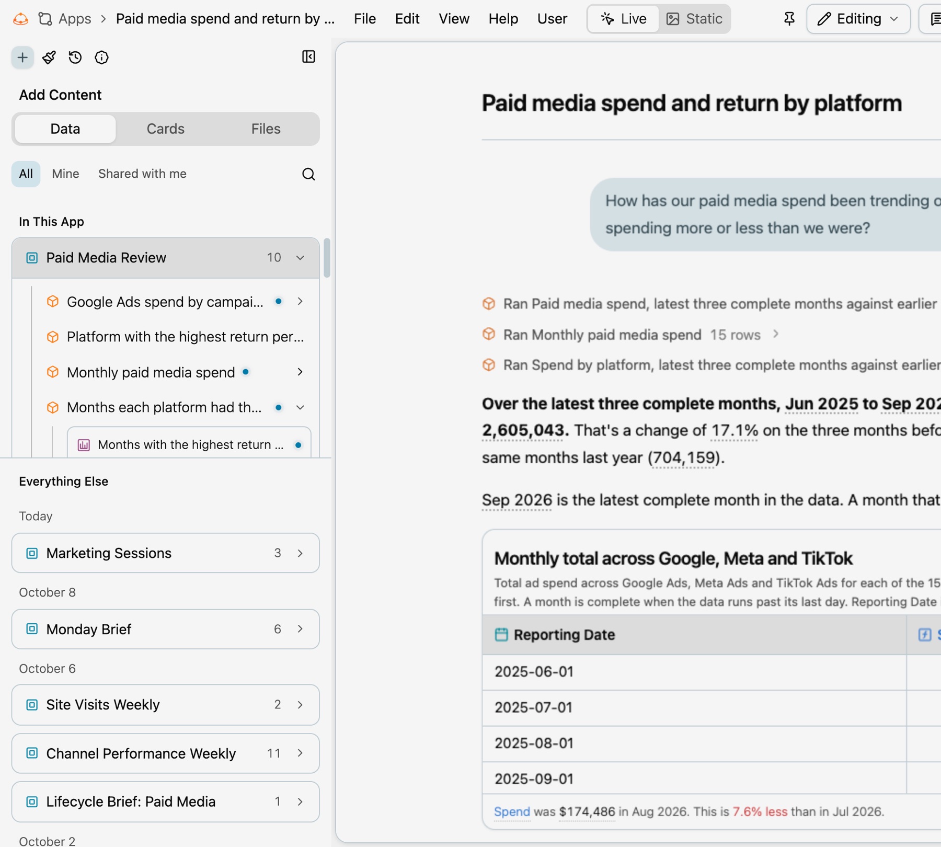Click cube icon beside Ran Monthly paid media spend
Image resolution: width=941 pixels, height=847 pixels.
click(x=489, y=334)
